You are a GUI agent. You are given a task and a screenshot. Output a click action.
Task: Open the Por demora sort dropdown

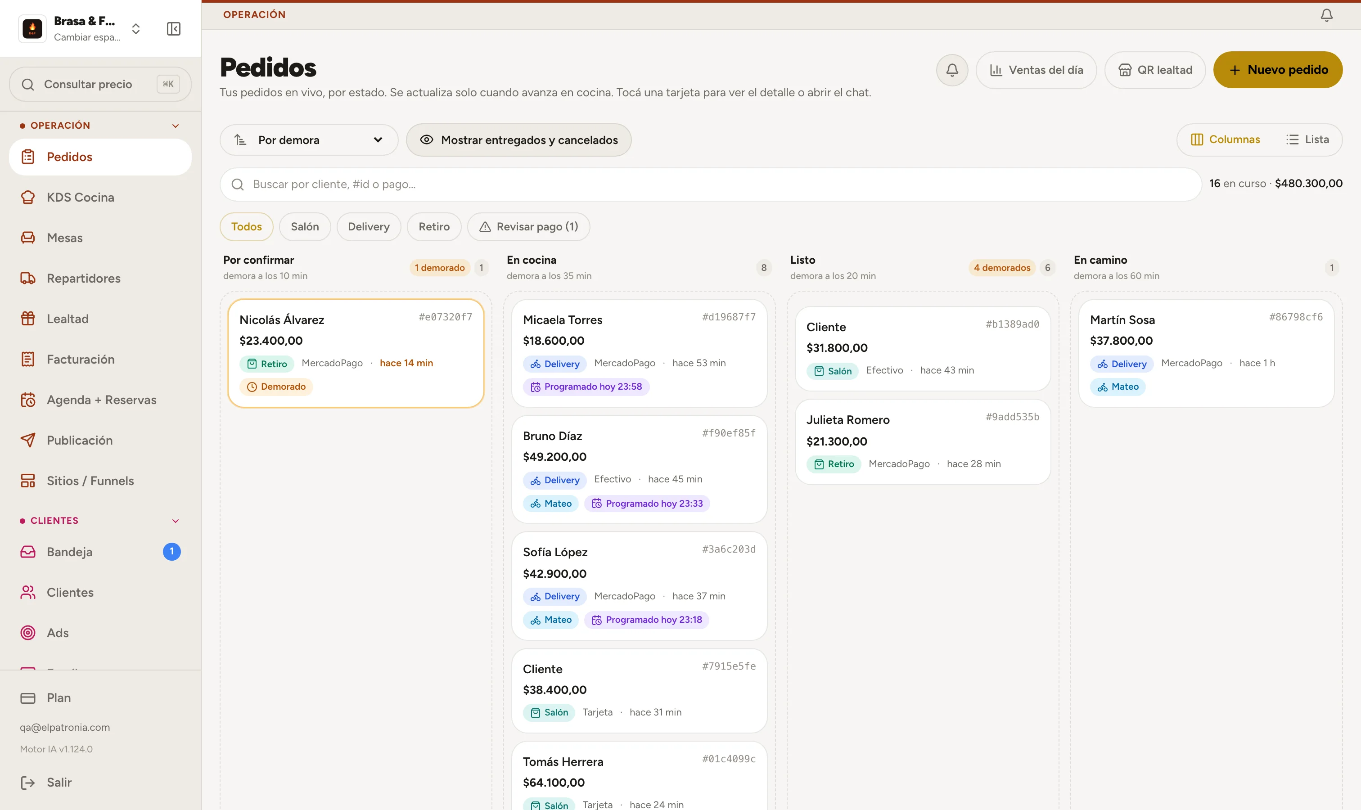point(309,140)
